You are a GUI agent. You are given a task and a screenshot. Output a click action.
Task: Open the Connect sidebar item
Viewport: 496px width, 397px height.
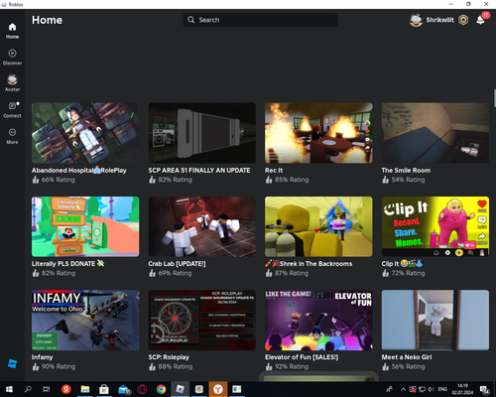[x=12, y=109]
